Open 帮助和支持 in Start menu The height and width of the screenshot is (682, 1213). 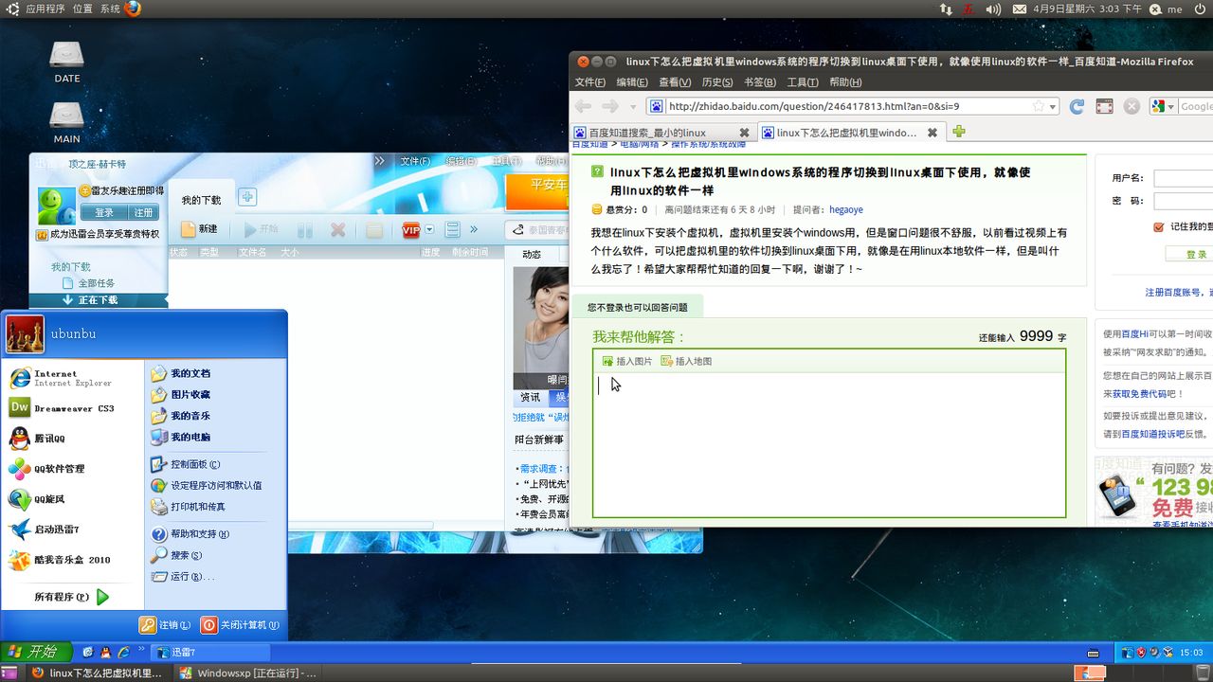[x=191, y=534]
